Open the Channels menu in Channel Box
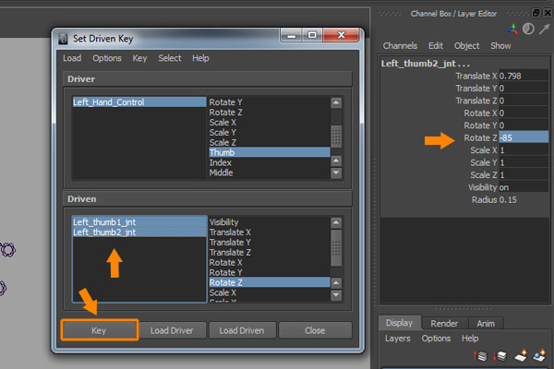 point(400,46)
